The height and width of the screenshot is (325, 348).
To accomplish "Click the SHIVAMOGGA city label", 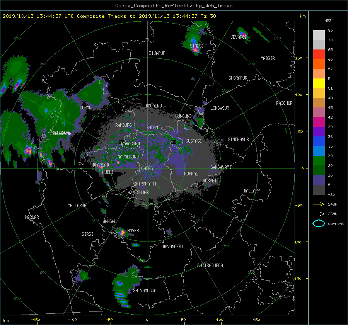I will click(x=145, y=290).
